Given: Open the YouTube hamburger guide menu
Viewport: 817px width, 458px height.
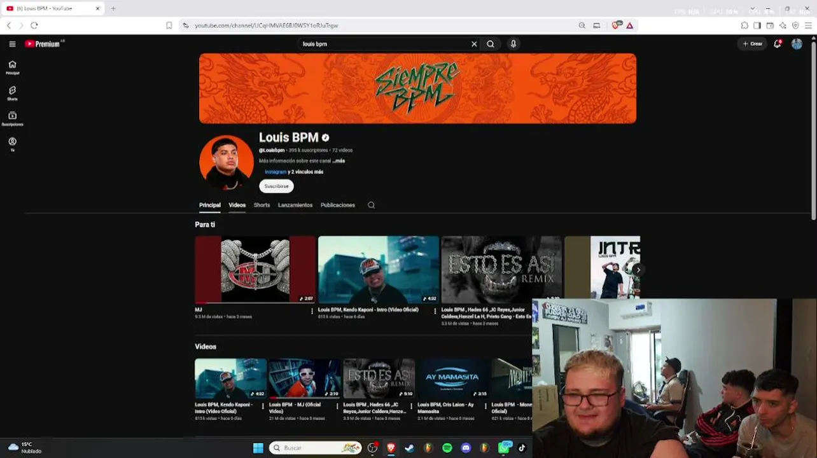Looking at the screenshot, I should pyautogui.click(x=12, y=44).
